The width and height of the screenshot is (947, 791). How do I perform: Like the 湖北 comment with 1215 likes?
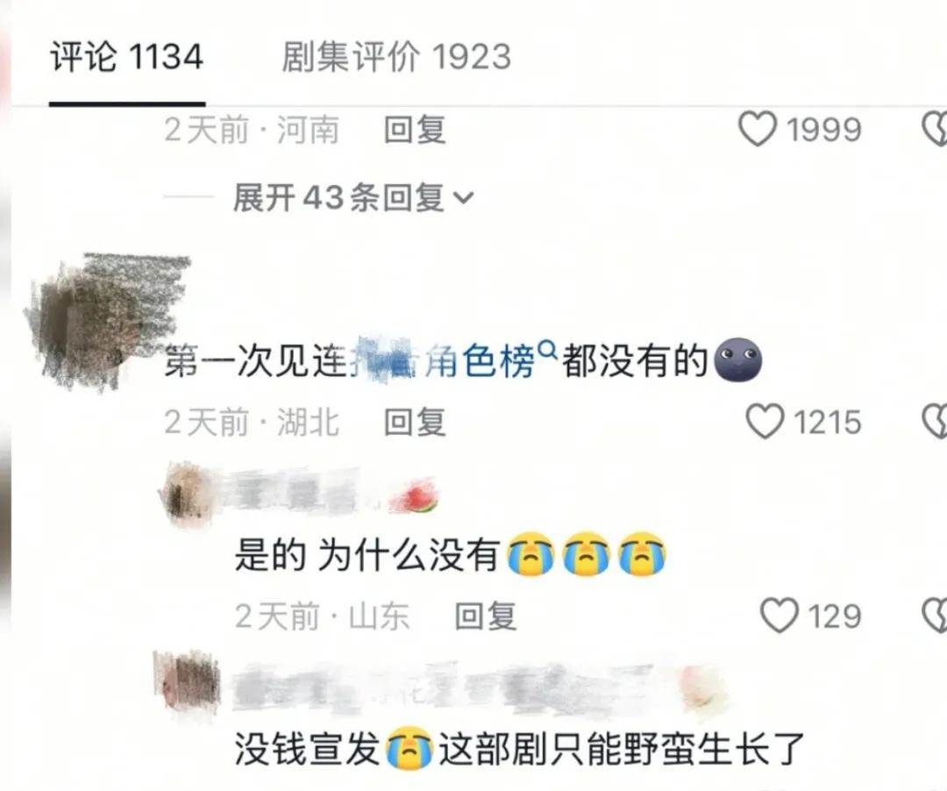(765, 422)
